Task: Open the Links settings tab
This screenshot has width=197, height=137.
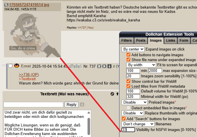Action: coord(170,41)
